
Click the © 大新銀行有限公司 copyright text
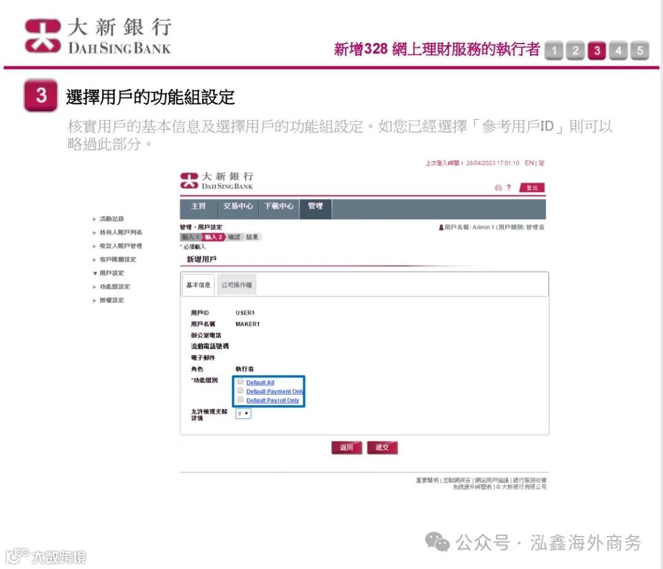(x=521, y=487)
